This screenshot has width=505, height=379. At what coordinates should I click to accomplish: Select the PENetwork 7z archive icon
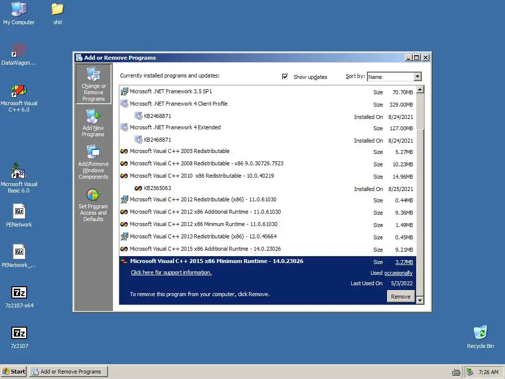tap(19, 212)
